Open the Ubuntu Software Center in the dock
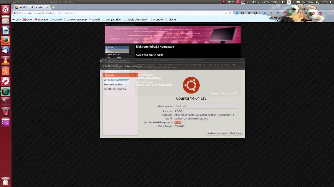The width and height of the screenshot is (334, 187). [5, 71]
